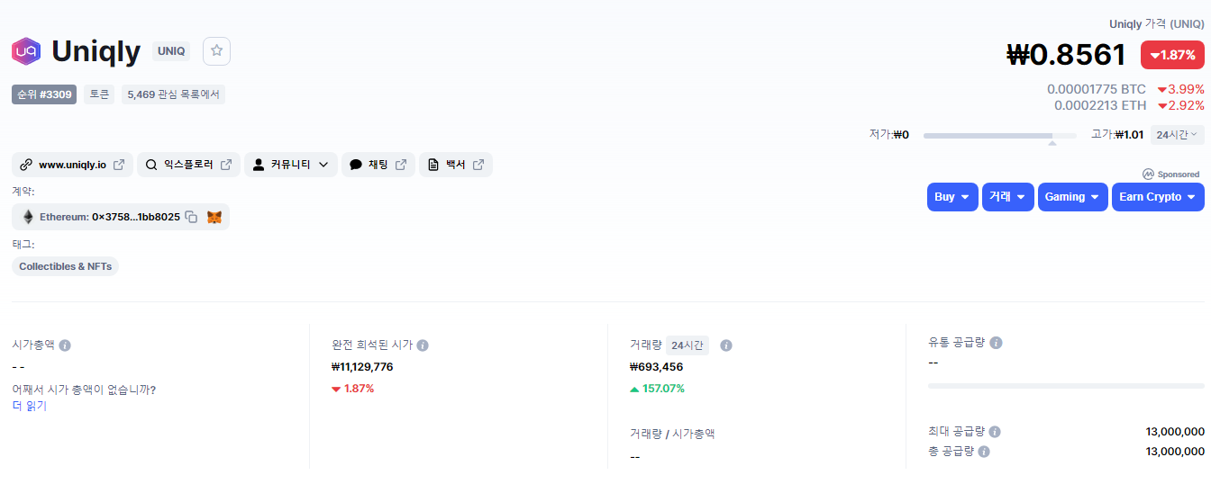Click info icon next to 거래량 24시간
The width and height of the screenshot is (1211, 484).
[726, 345]
